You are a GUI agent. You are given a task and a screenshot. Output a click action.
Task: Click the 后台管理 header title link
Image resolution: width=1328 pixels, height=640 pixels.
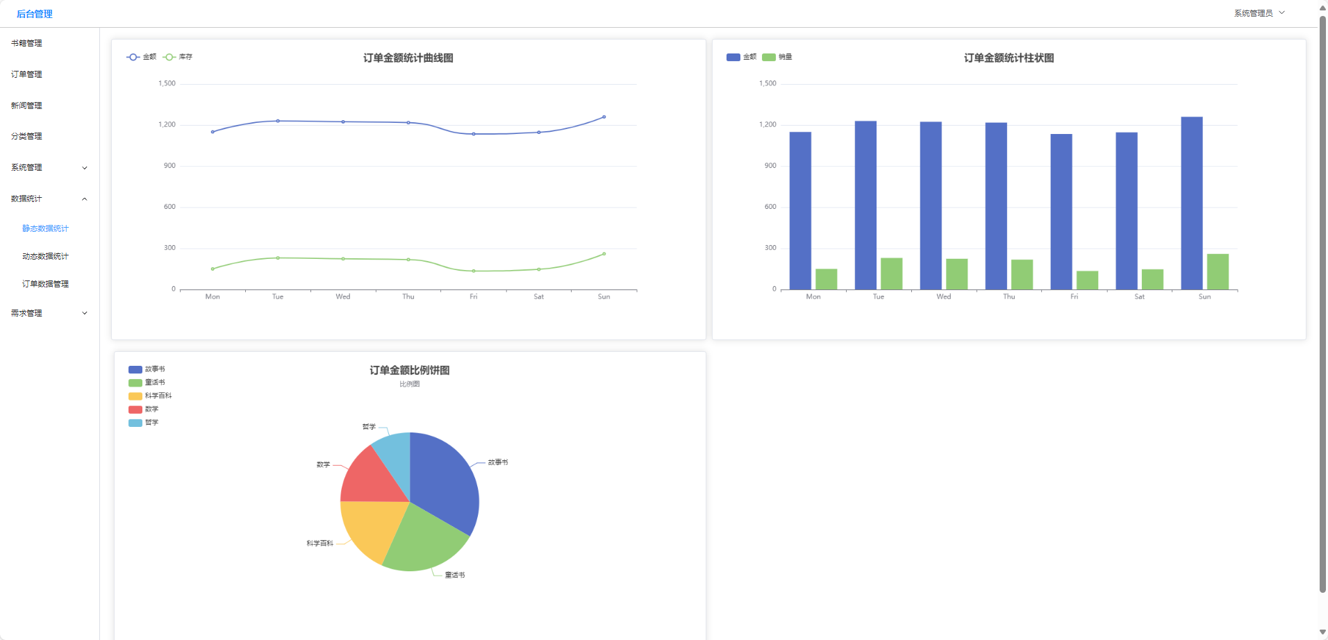coord(35,14)
